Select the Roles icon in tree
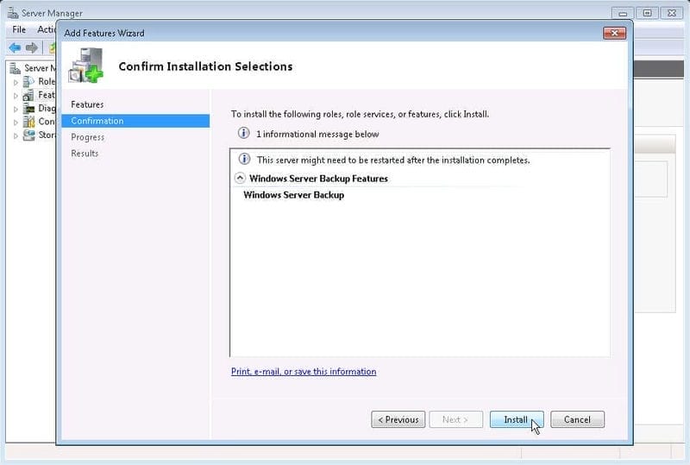This screenshot has height=465, width=690. [28, 81]
